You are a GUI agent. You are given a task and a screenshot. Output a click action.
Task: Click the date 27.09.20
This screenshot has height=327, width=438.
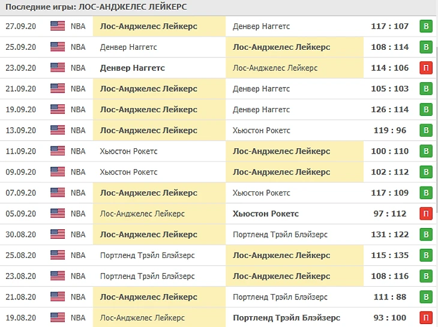[20, 26]
